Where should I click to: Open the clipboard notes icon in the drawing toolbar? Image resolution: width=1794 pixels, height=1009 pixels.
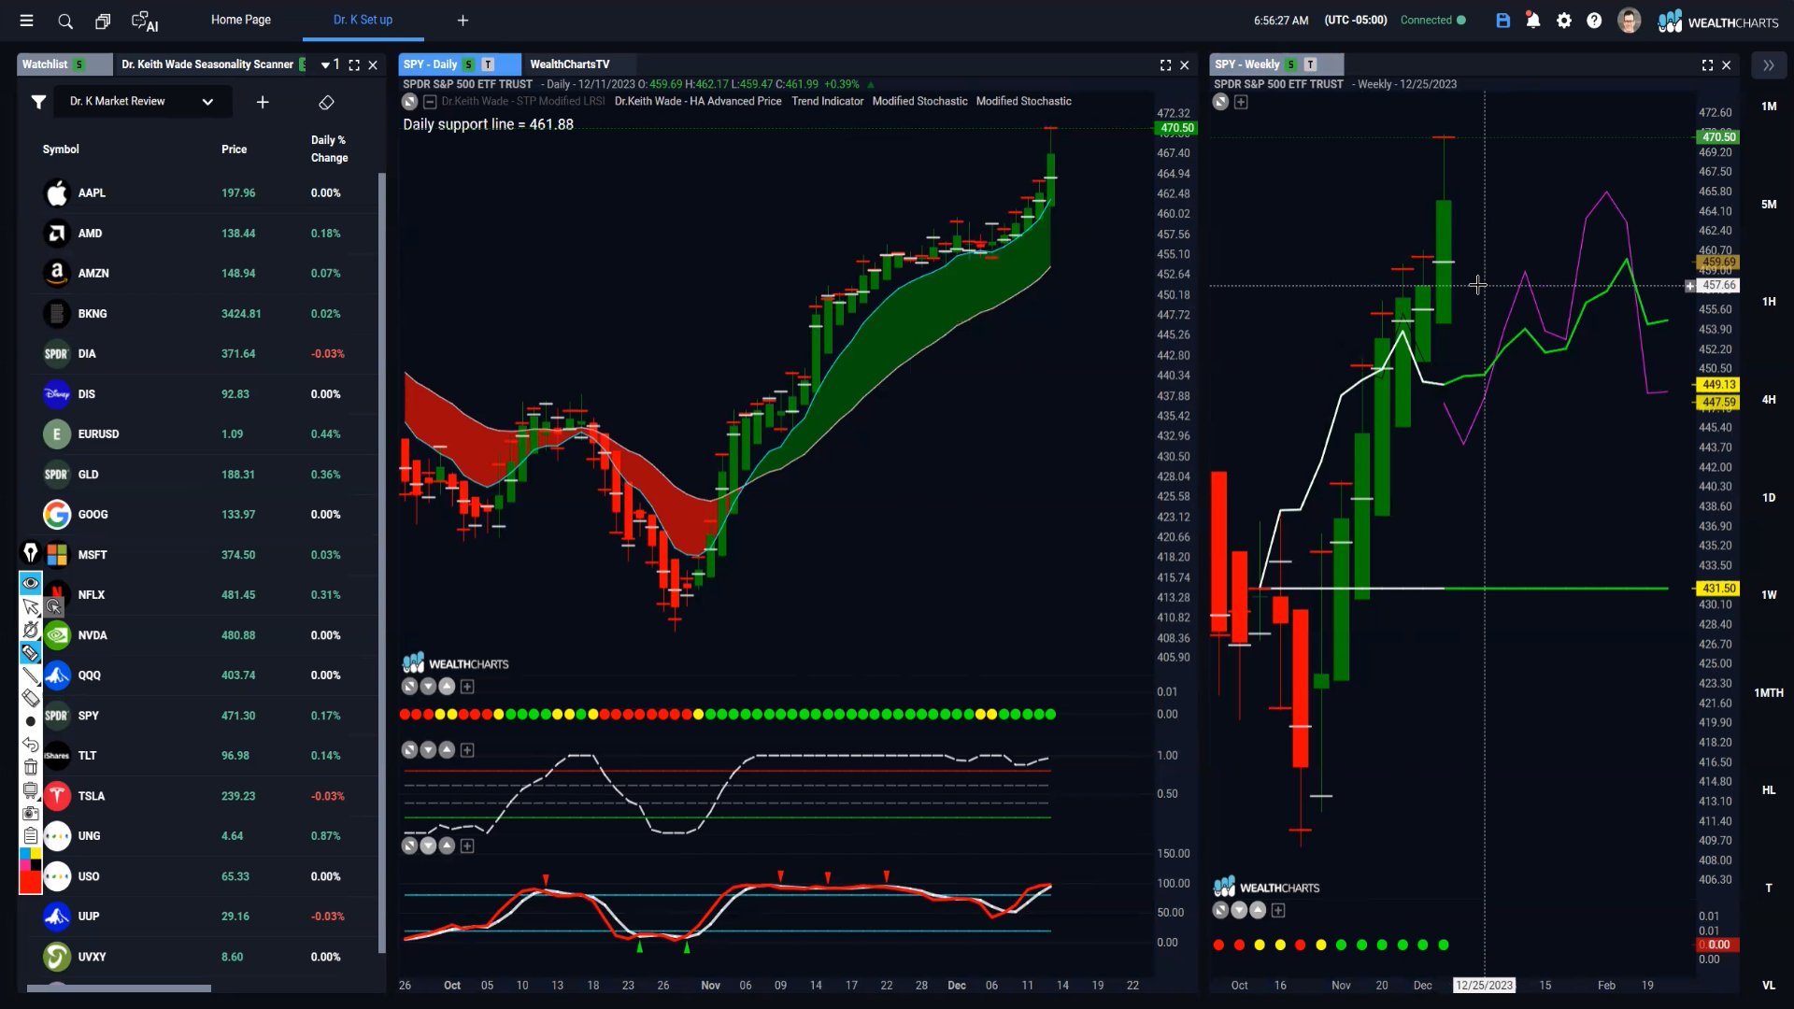[31, 835]
